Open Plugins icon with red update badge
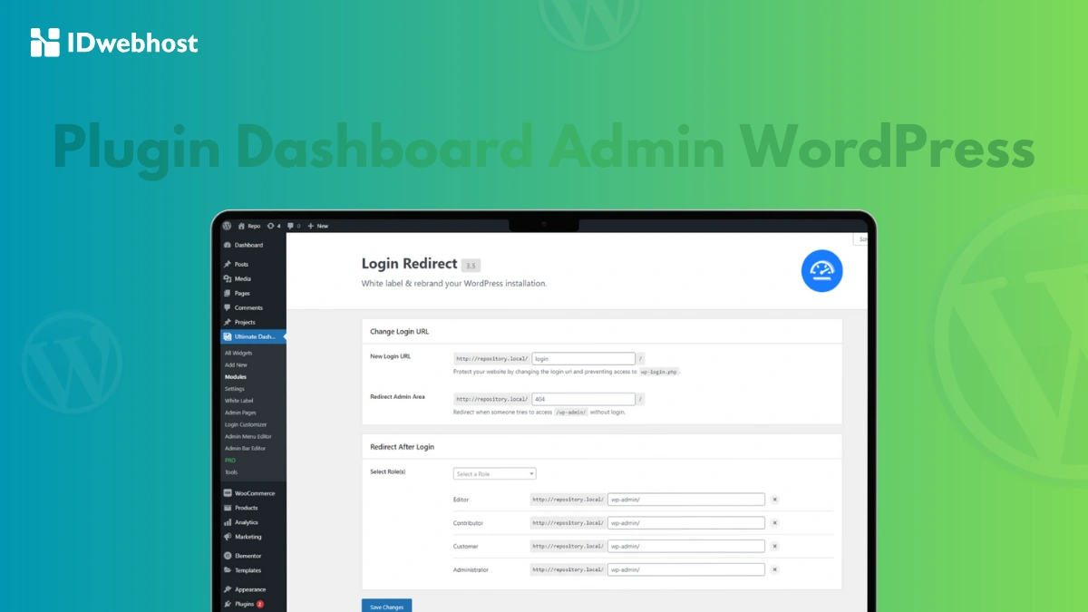This screenshot has height=612, width=1088. click(x=228, y=604)
